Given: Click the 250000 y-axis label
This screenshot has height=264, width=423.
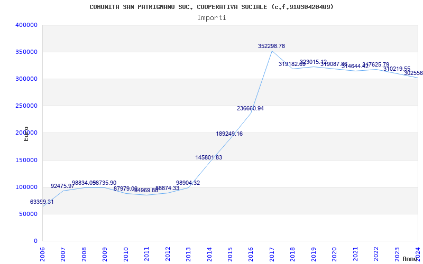Looking at the screenshot, I should [x=26, y=106].
